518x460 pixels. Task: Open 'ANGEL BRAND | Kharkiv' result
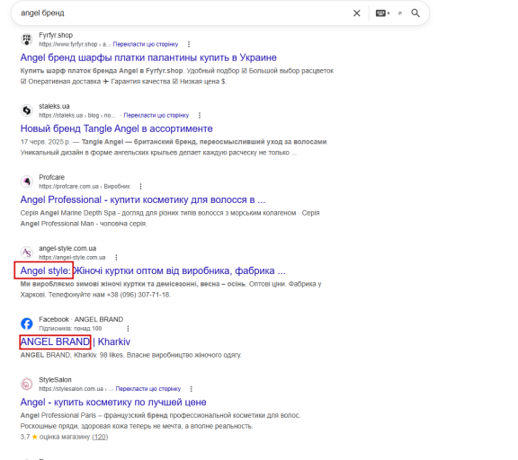tap(76, 342)
